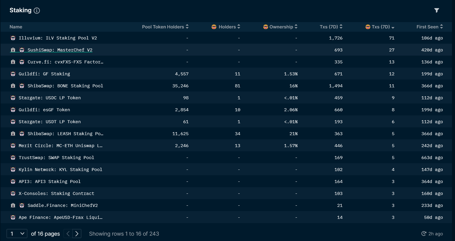455x241 pixels.
Task: Go to previous page of results
Action: [x=68, y=234]
